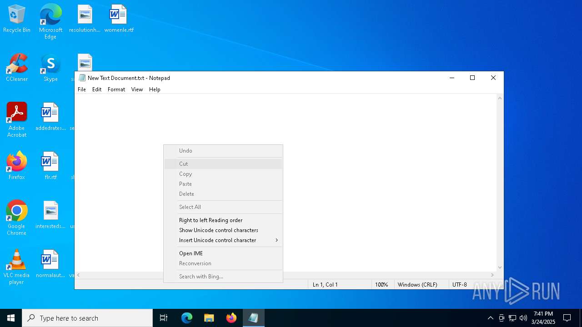Image resolution: width=582 pixels, height=327 pixels.
Task: Choose Right to left Reading order
Action: pyautogui.click(x=223, y=220)
